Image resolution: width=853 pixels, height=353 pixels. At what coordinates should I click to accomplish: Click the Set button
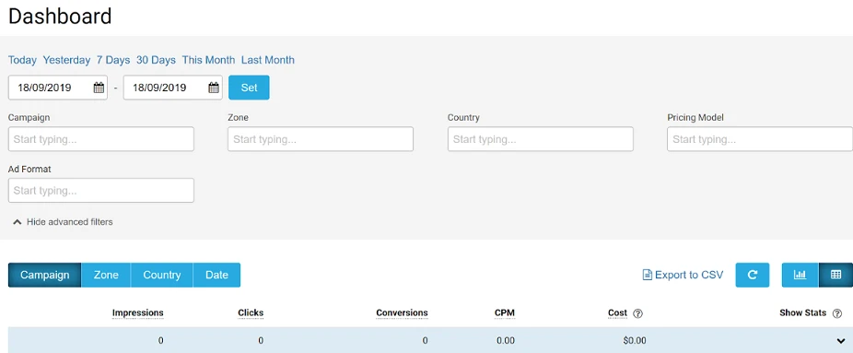[249, 88]
